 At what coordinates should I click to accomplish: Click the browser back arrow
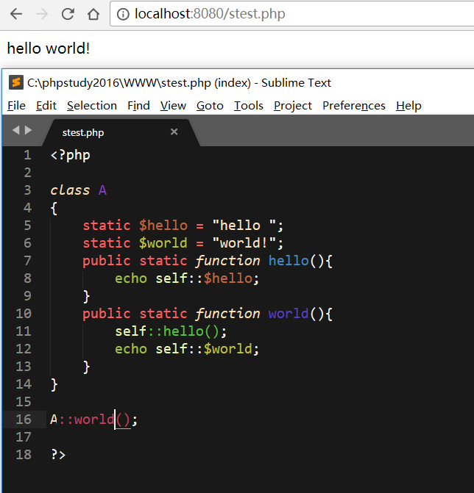click(16, 14)
